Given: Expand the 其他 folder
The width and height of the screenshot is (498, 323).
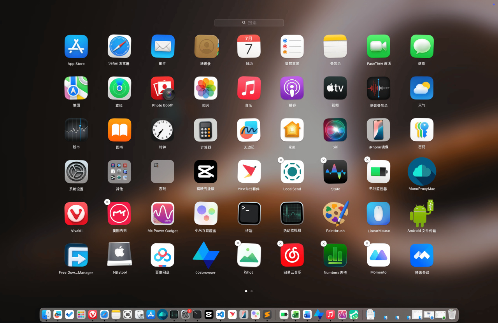Looking at the screenshot, I should tap(119, 172).
